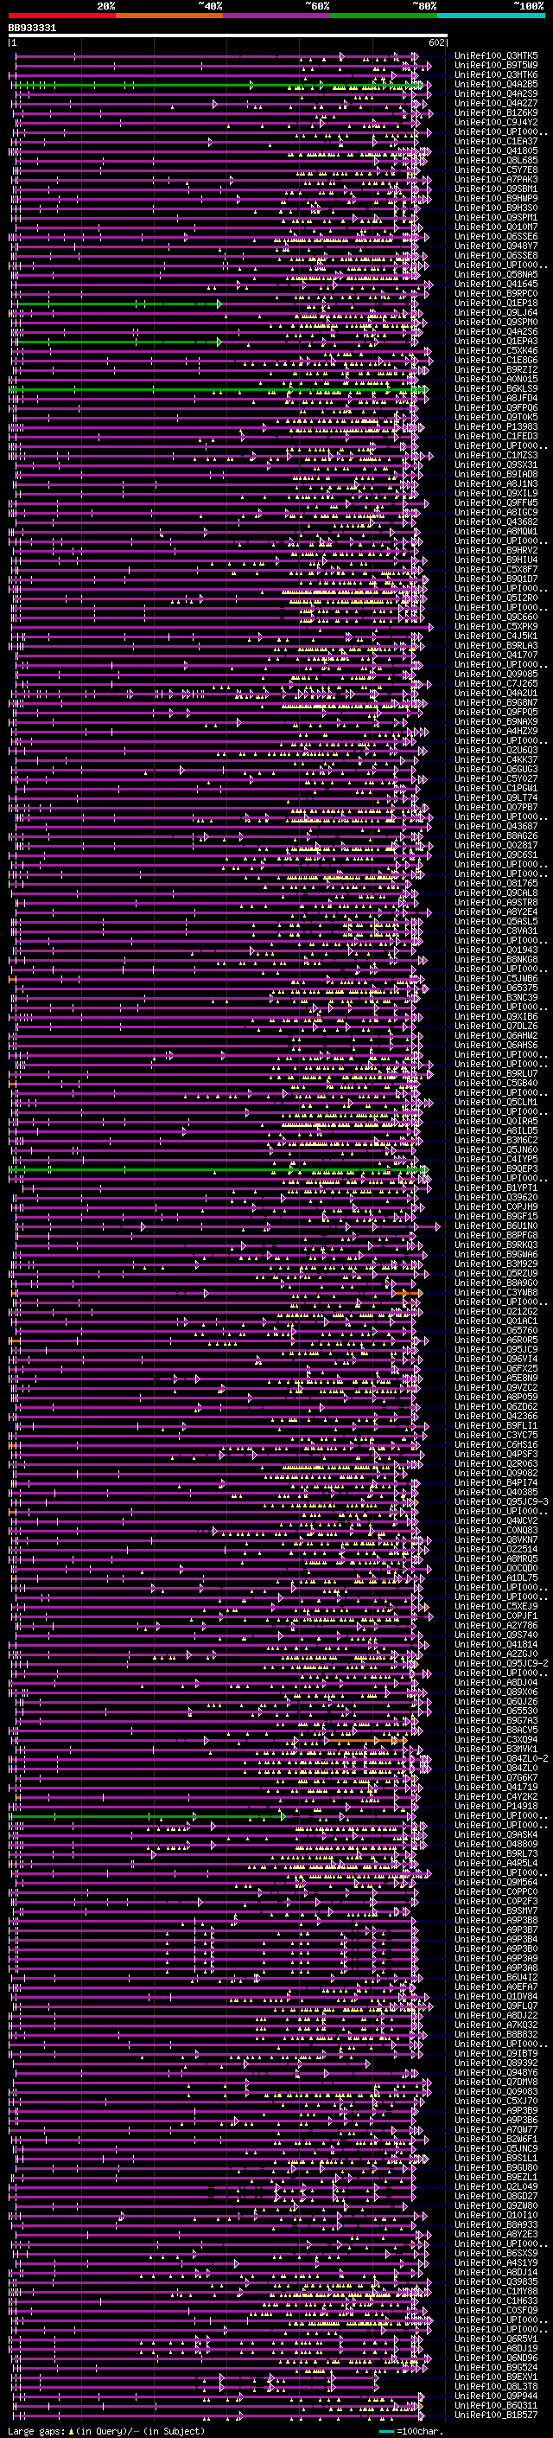Select hit label UniRef100_B9HWP9
This screenshot has width=553, height=2438.
tap(496, 198)
